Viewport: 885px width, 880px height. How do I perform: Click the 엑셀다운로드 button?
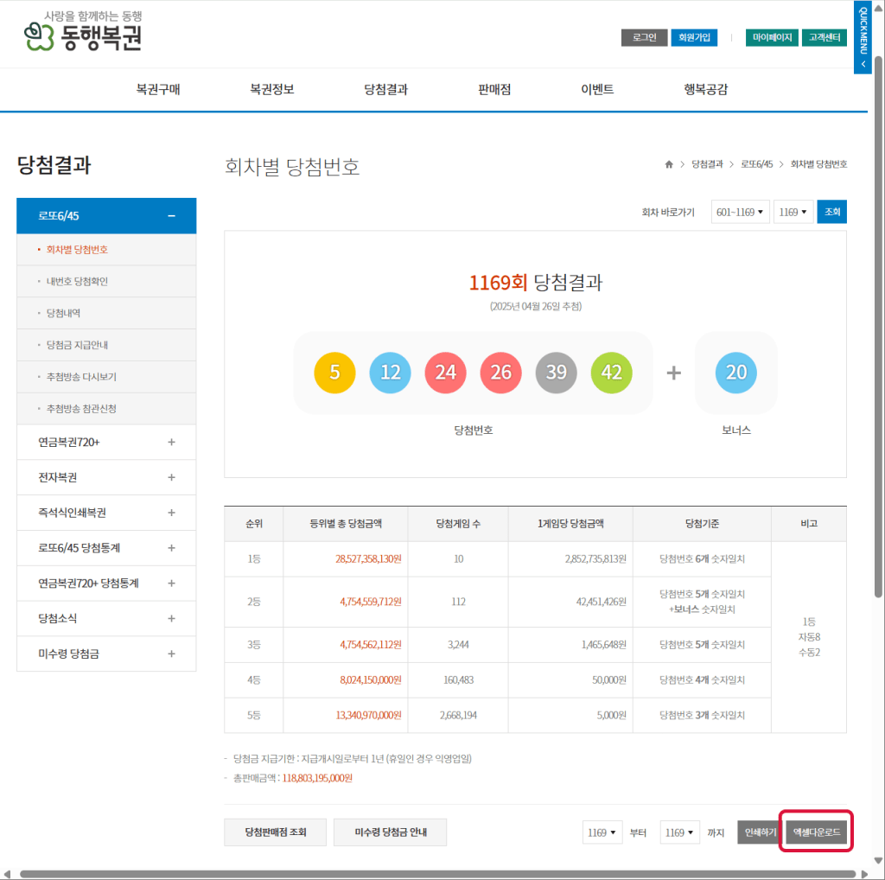(x=816, y=832)
